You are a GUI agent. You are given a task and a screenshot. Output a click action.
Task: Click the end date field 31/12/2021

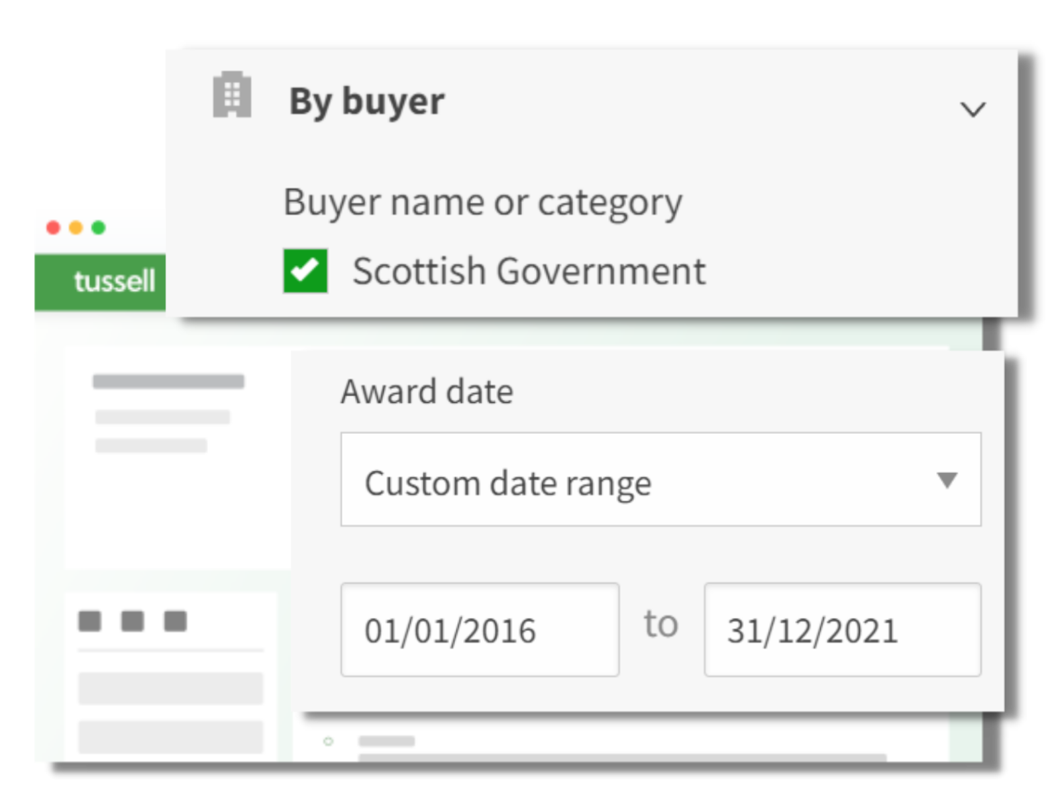pos(842,629)
